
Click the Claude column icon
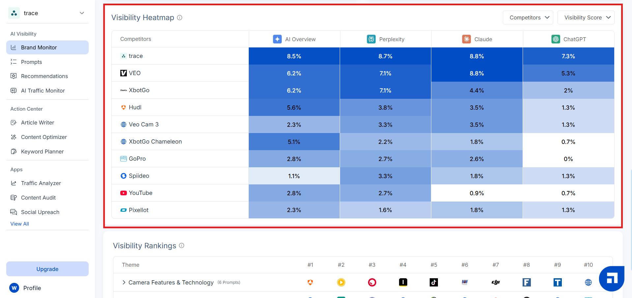tap(466, 39)
